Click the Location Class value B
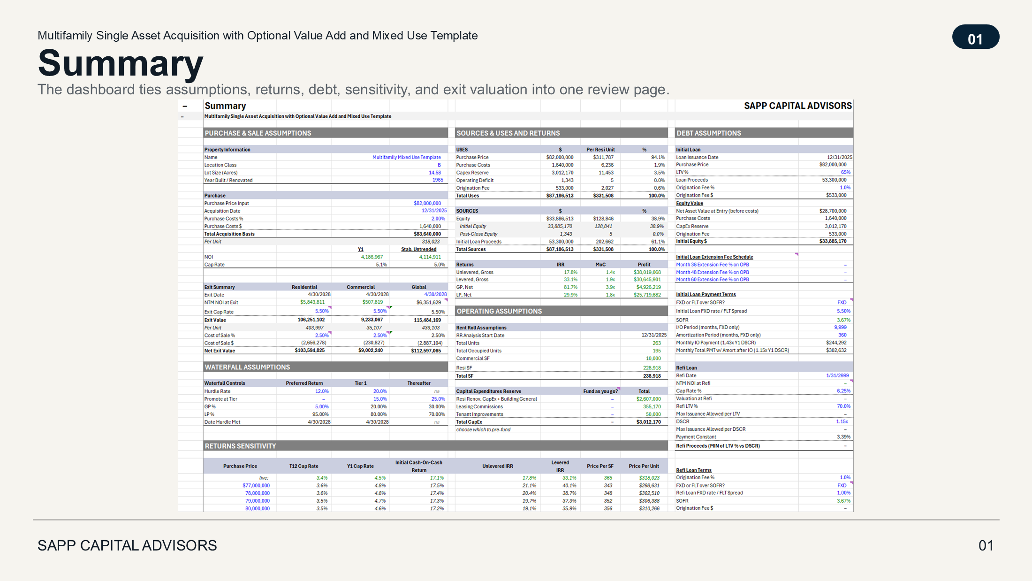Screen dimensions: 1032x581 coord(439,165)
